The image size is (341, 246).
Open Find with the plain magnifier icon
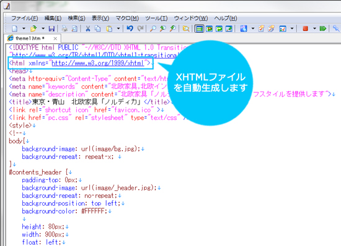[153, 28]
